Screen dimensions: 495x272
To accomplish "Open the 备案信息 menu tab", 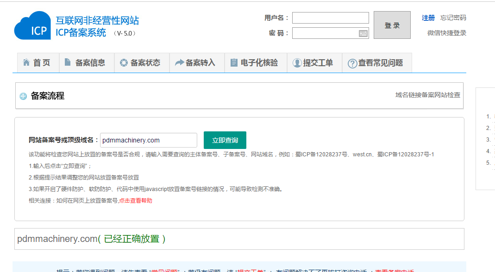I will coord(90,63).
